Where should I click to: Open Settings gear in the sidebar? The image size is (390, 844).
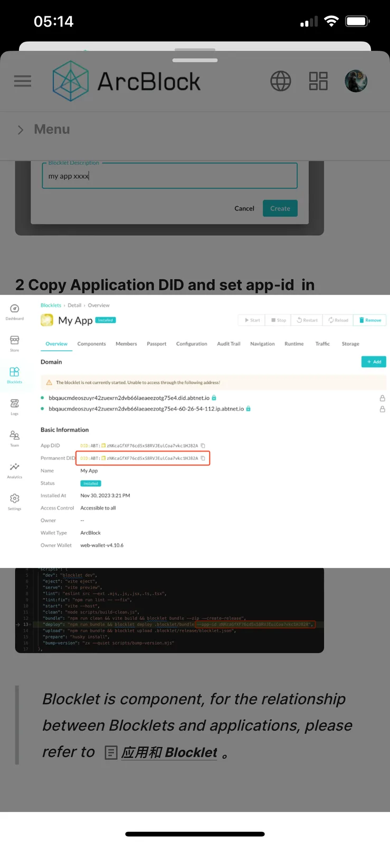(x=15, y=502)
